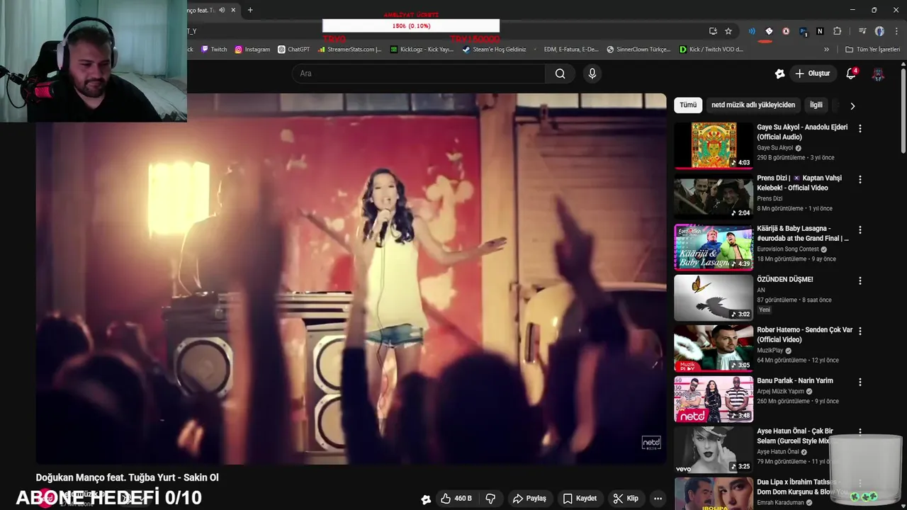Click the white diamond extension icon
The image size is (907, 510).
(x=769, y=31)
